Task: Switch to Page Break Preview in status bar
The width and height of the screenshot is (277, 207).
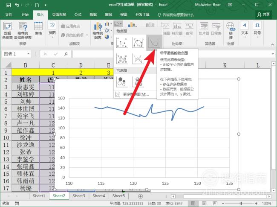Action: (215, 203)
